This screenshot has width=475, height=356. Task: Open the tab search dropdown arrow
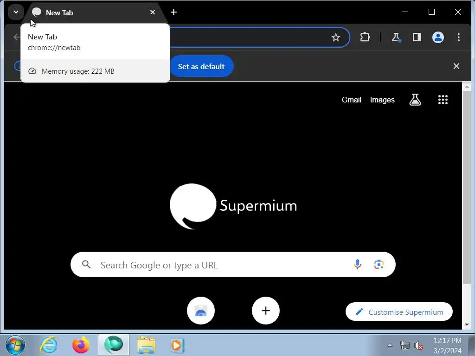pyautogui.click(x=16, y=12)
